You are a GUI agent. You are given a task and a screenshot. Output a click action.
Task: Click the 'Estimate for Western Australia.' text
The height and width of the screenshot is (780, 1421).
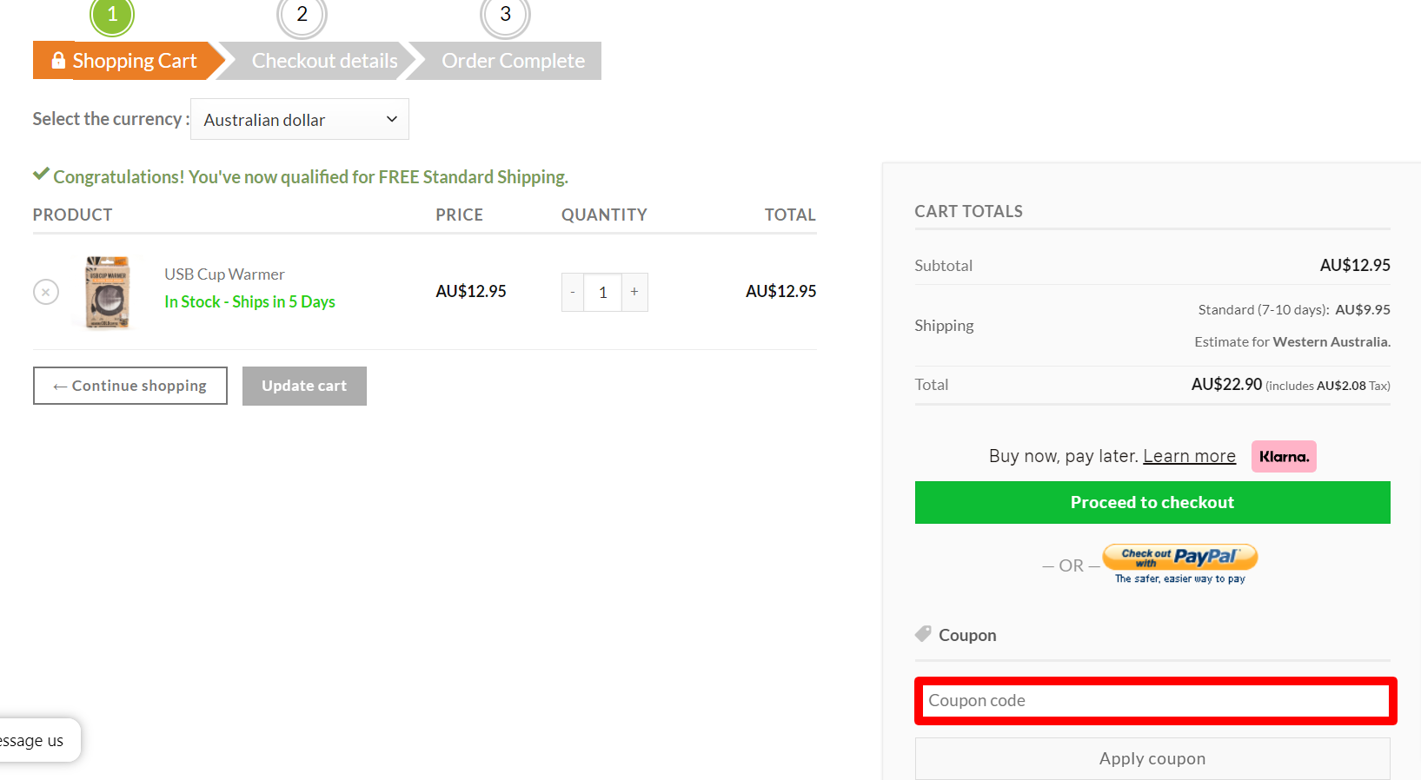pyautogui.click(x=1292, y=342)
